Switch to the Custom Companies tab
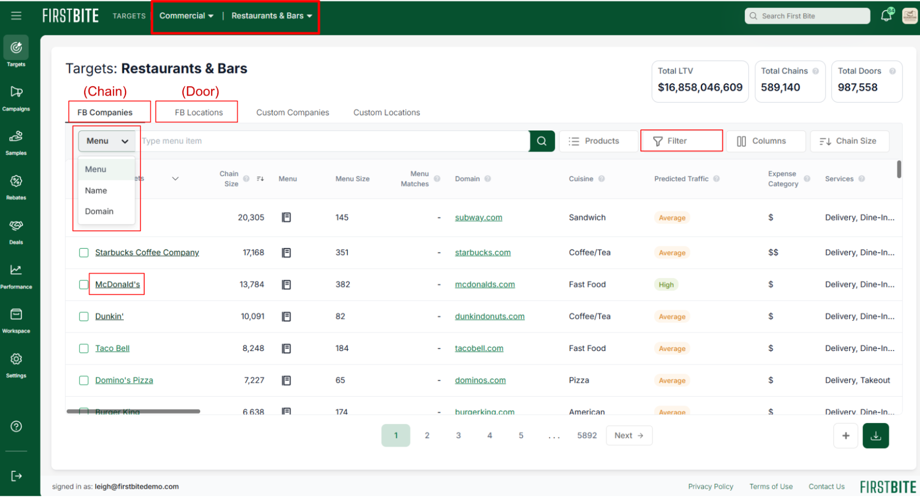 pyautogui.click(x=293, y=113)
